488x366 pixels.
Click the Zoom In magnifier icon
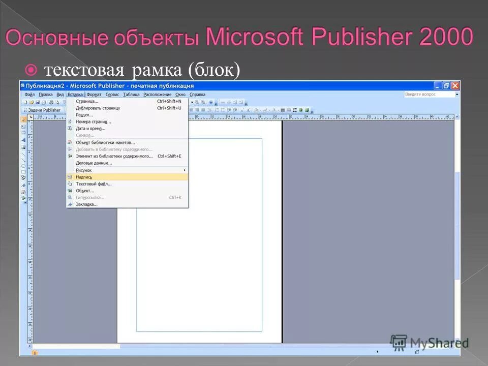[x=203, y=102]
